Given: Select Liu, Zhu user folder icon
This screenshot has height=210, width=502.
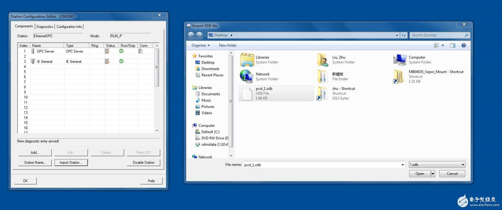Looking at the screenshot, I should pyautogui.click(x=323, y=59).
